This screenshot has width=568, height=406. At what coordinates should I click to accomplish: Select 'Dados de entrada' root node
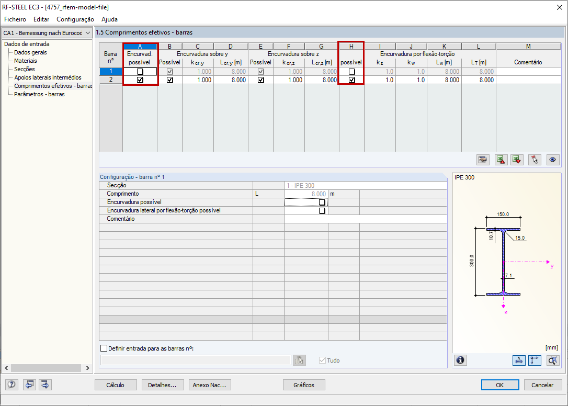[27, 44]
